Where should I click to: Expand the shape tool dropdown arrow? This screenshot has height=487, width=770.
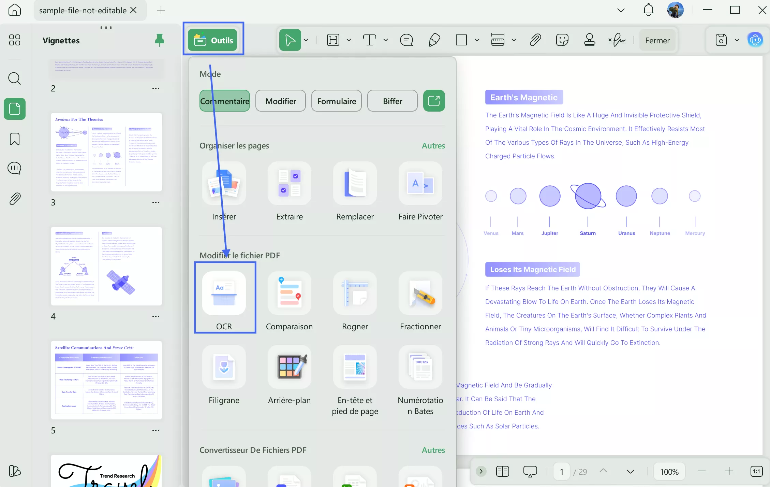coord(477,40)
